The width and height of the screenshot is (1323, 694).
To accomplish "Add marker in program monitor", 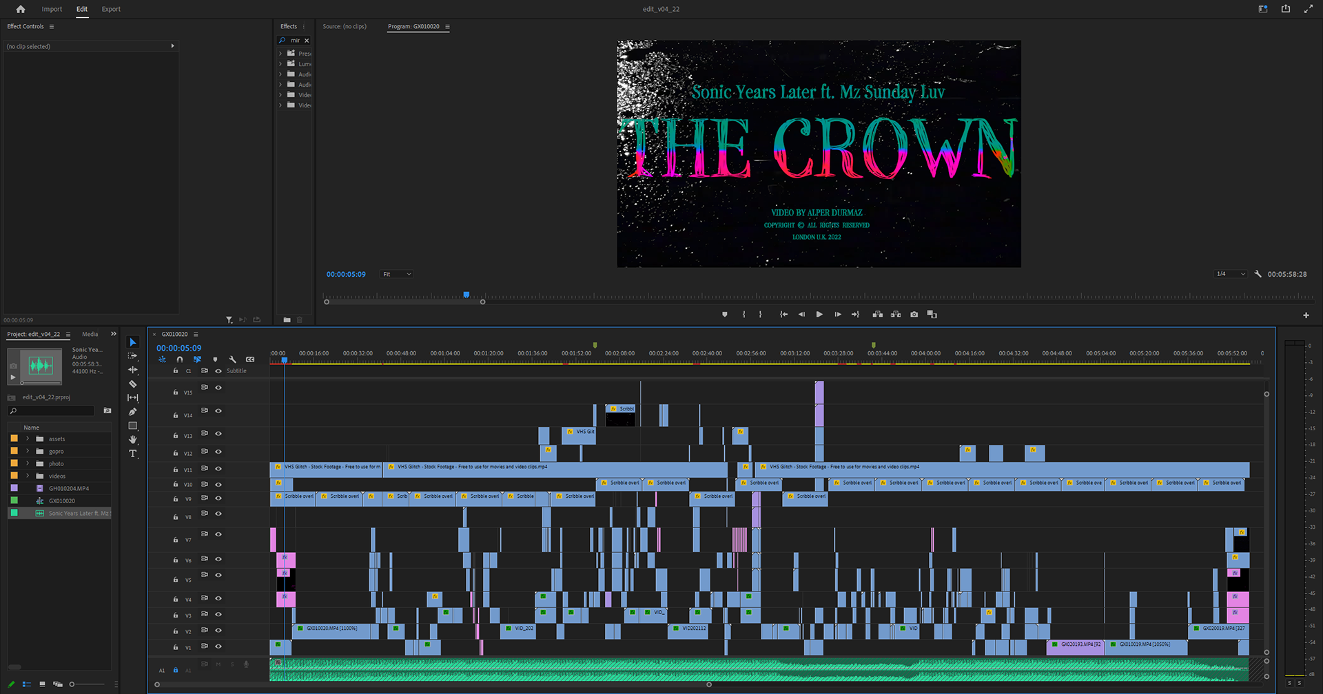I will (x=724, y=314).
